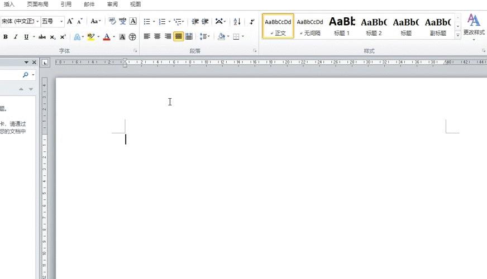
Task: Toggle Bold formatting
Action: coord(5,37)
